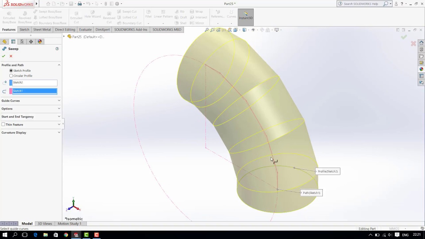Select the Circular Profile radio button
Viewport: 425px width, 239px height.
click(x=11, y=76)
